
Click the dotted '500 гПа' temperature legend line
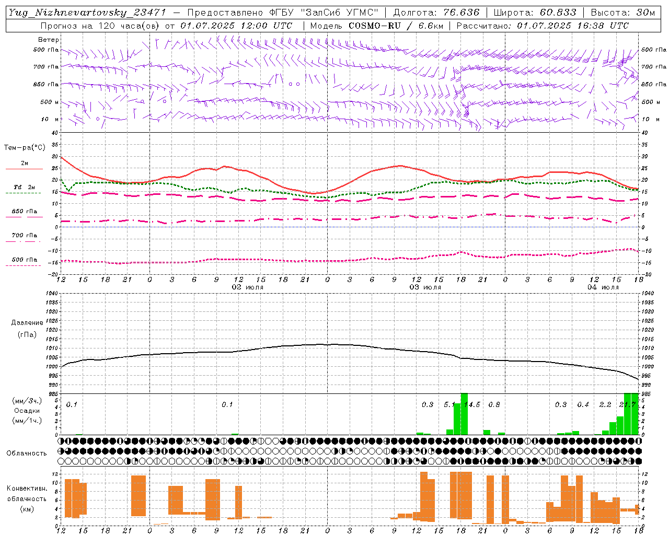pyautogui.click(x=24, y=265)
